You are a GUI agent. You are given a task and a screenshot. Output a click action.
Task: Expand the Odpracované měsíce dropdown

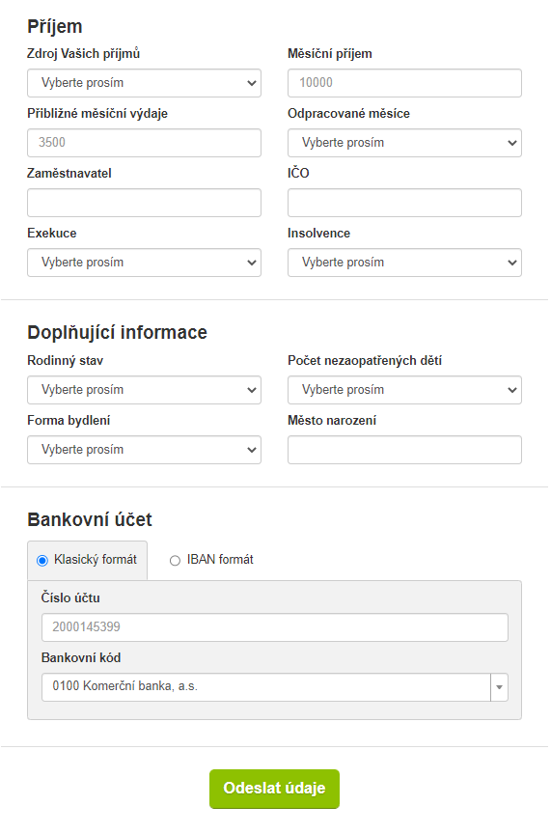404,143
